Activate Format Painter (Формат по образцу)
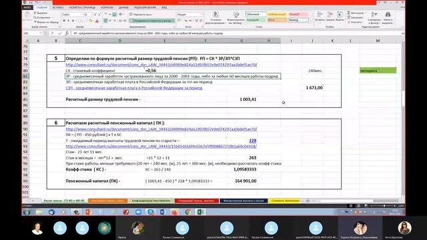 46,22
